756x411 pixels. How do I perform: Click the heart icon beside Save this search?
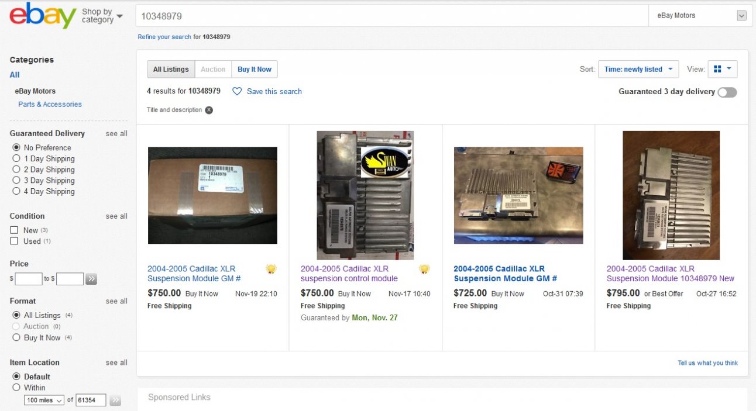coord(237,92)
